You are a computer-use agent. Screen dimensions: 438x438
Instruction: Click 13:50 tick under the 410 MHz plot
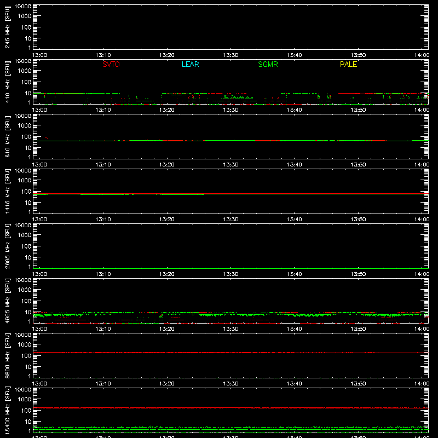pyautogui.click(x=358, y=110)
